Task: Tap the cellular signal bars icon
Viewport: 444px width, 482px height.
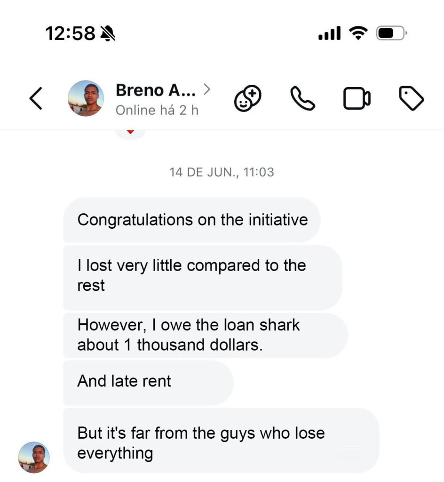Action: pyautogui.click(x=329, y=33)
